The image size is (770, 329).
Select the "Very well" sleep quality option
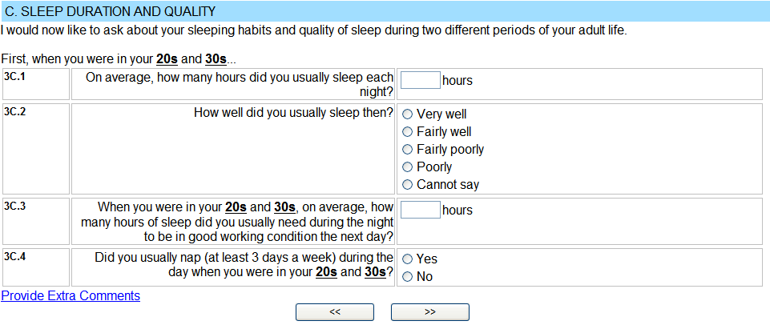[408, 114]
